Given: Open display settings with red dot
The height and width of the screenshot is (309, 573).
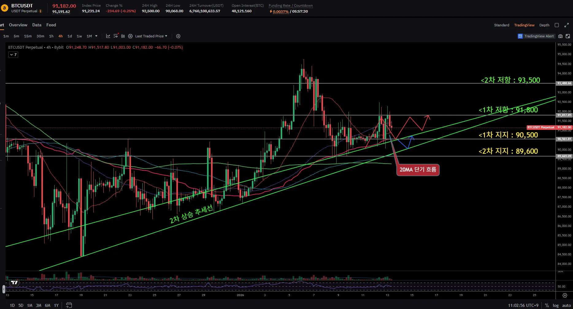Looking at the screenshot, I should click(116, 36).
